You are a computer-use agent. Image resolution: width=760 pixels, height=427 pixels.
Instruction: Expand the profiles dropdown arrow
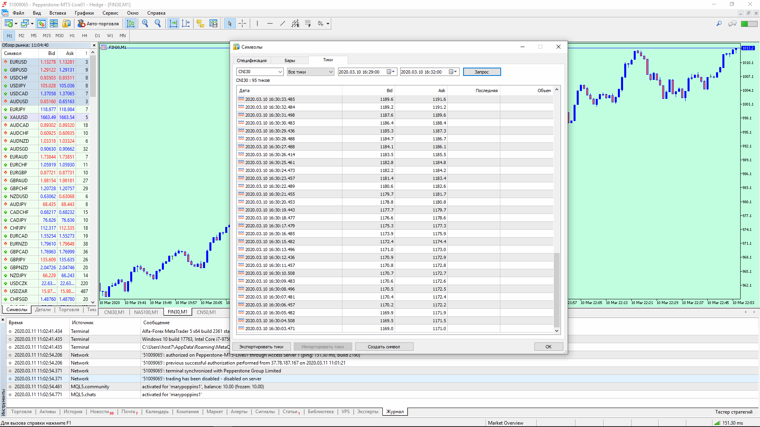tap(32, 24)
